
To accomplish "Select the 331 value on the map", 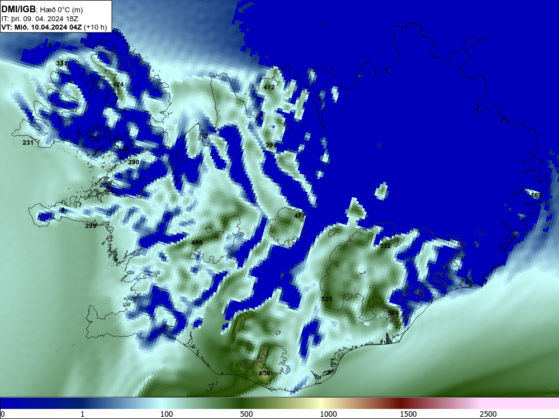I will click(x=61, y=63).
